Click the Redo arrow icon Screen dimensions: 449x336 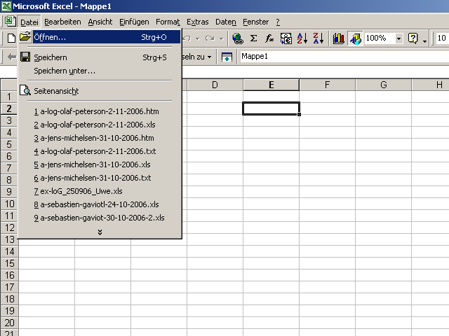pyautogui.click(x=210, y=38)
